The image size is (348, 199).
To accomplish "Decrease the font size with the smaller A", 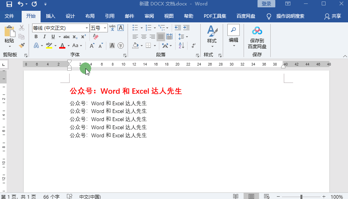I will pos(101,46).
